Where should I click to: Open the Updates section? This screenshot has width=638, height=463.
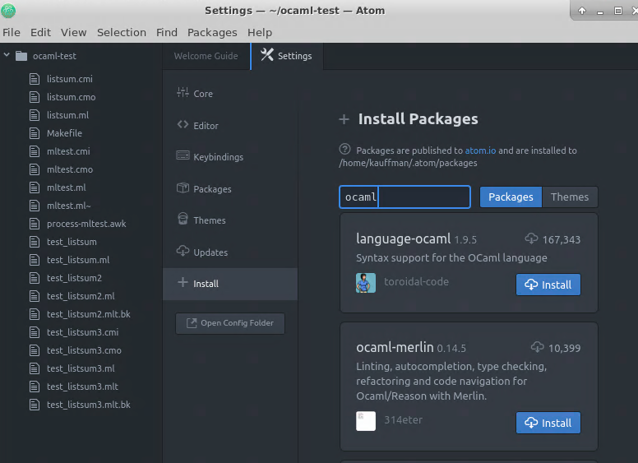pyautogui.click(x=210, y=252)
